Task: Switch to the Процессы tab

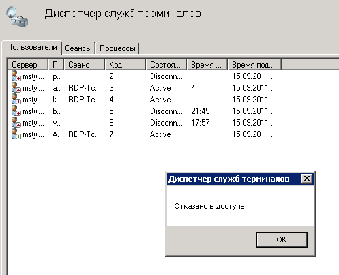Action: click(x=117, y=48)
